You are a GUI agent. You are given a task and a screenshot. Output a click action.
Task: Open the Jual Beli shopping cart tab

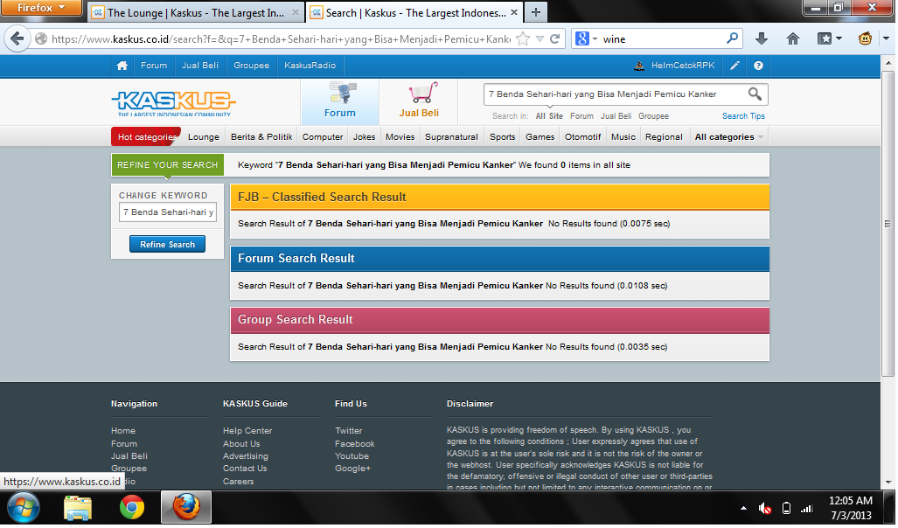[419, 101]
